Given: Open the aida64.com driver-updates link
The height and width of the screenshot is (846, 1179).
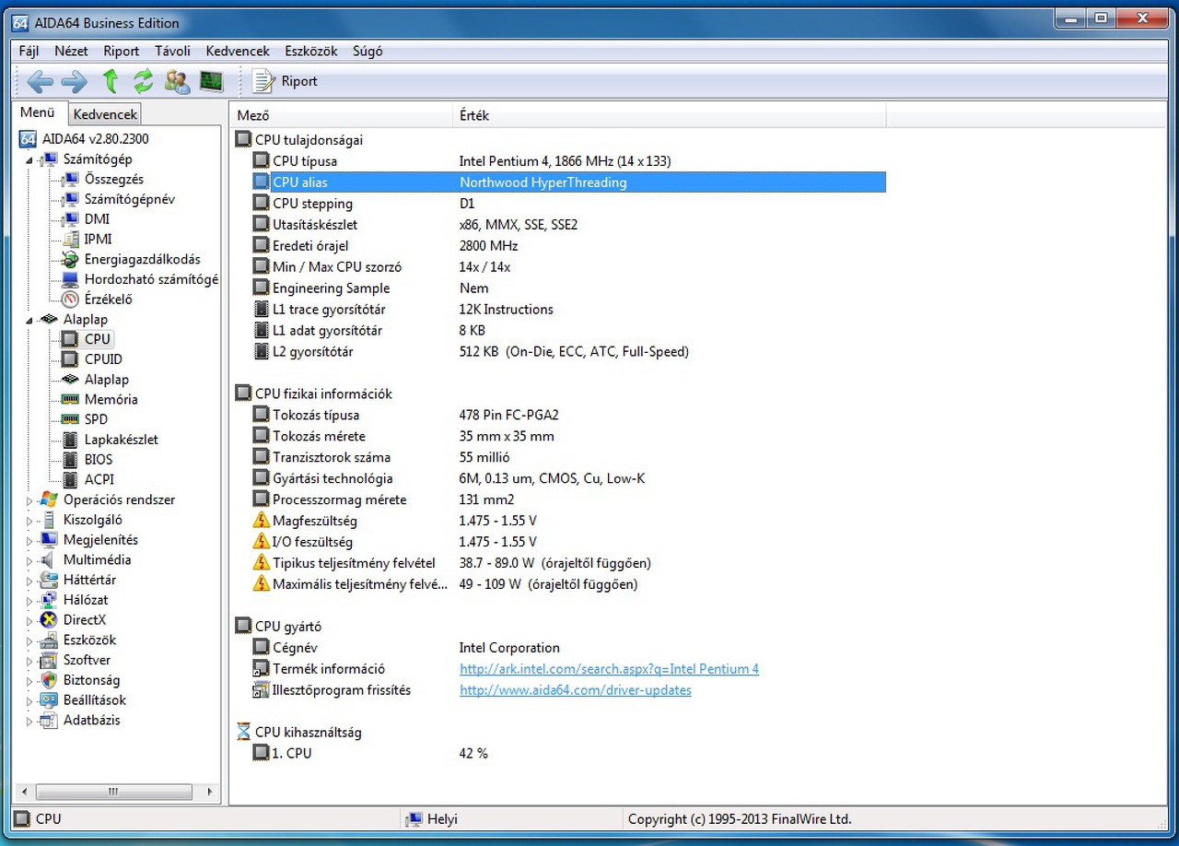Looking at the screenshot, I should coord(576,690).
